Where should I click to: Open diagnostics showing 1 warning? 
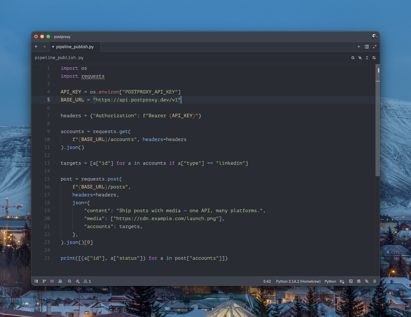coord(87,281)
